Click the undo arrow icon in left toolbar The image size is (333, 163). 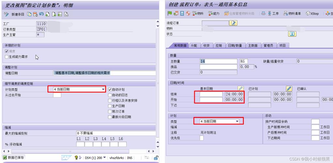tap(41, 14)
